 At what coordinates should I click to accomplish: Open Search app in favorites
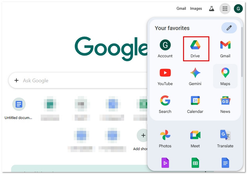[x=165, y=104]
